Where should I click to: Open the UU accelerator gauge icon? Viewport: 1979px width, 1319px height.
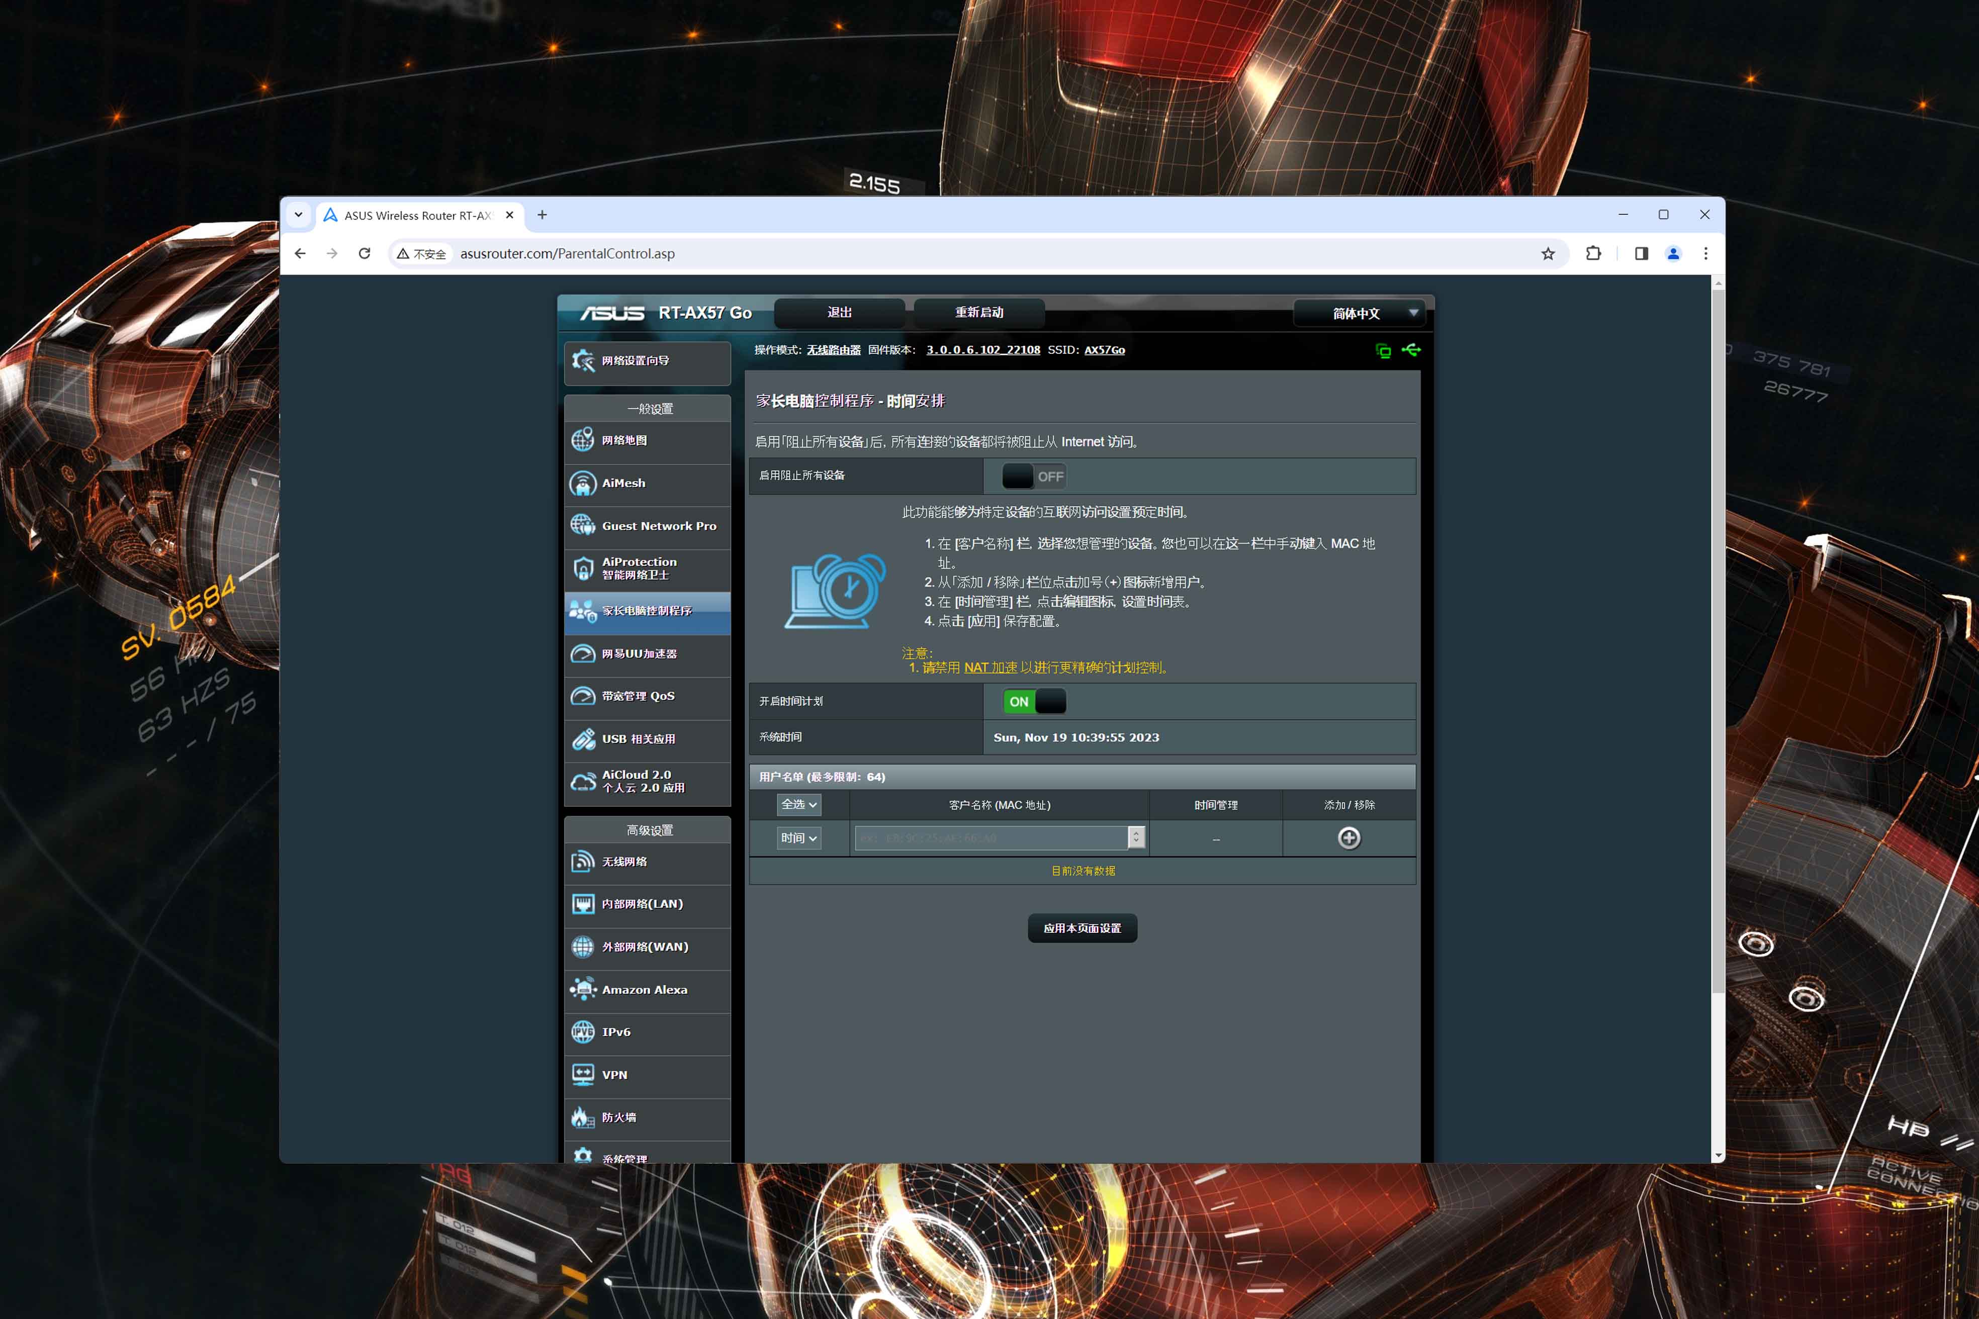(583, 653)
